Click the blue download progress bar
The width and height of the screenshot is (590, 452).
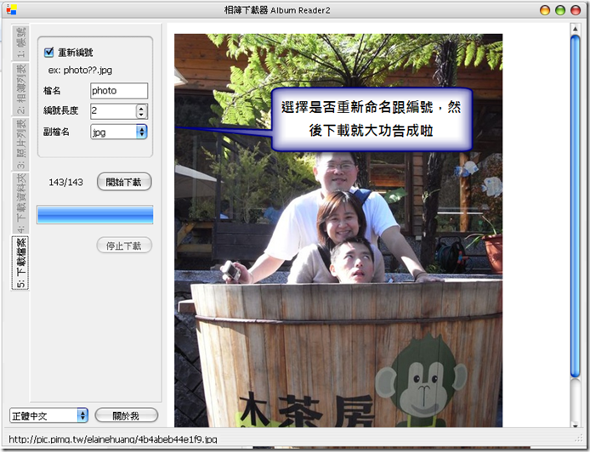(x=95, y=215)
